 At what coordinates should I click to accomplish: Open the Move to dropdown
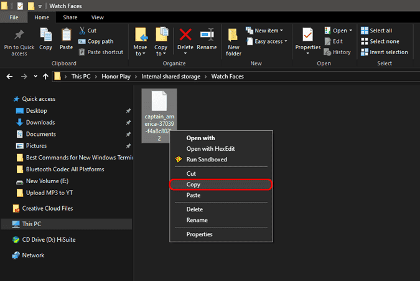pos(141,40)
